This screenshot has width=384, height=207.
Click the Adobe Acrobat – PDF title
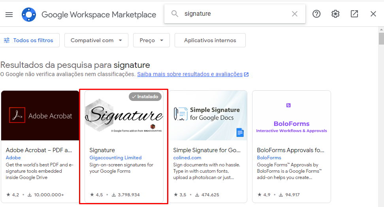pos(39,150)
